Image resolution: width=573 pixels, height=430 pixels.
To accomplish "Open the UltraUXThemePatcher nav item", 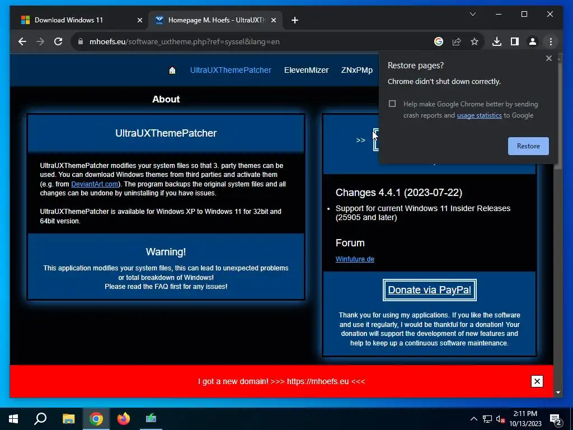I will click(231, 70).
